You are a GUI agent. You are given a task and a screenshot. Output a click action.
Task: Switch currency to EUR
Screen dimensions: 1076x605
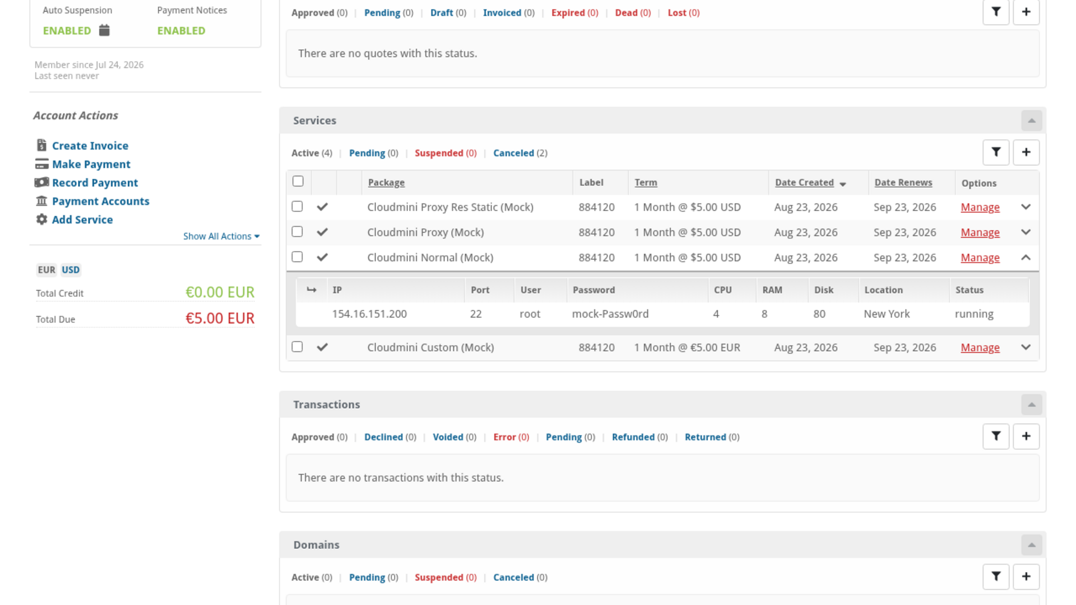[47, 270]
